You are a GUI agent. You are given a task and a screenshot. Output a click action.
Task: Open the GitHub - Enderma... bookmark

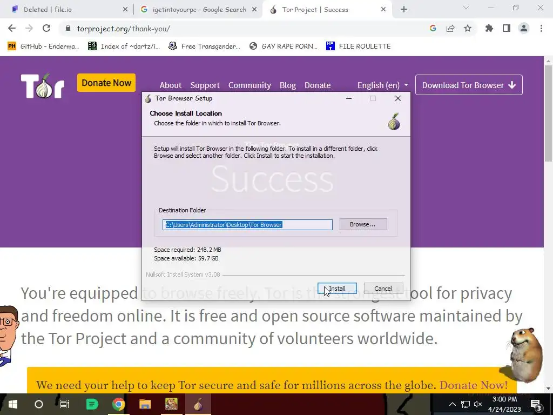[x=43, y=46]
